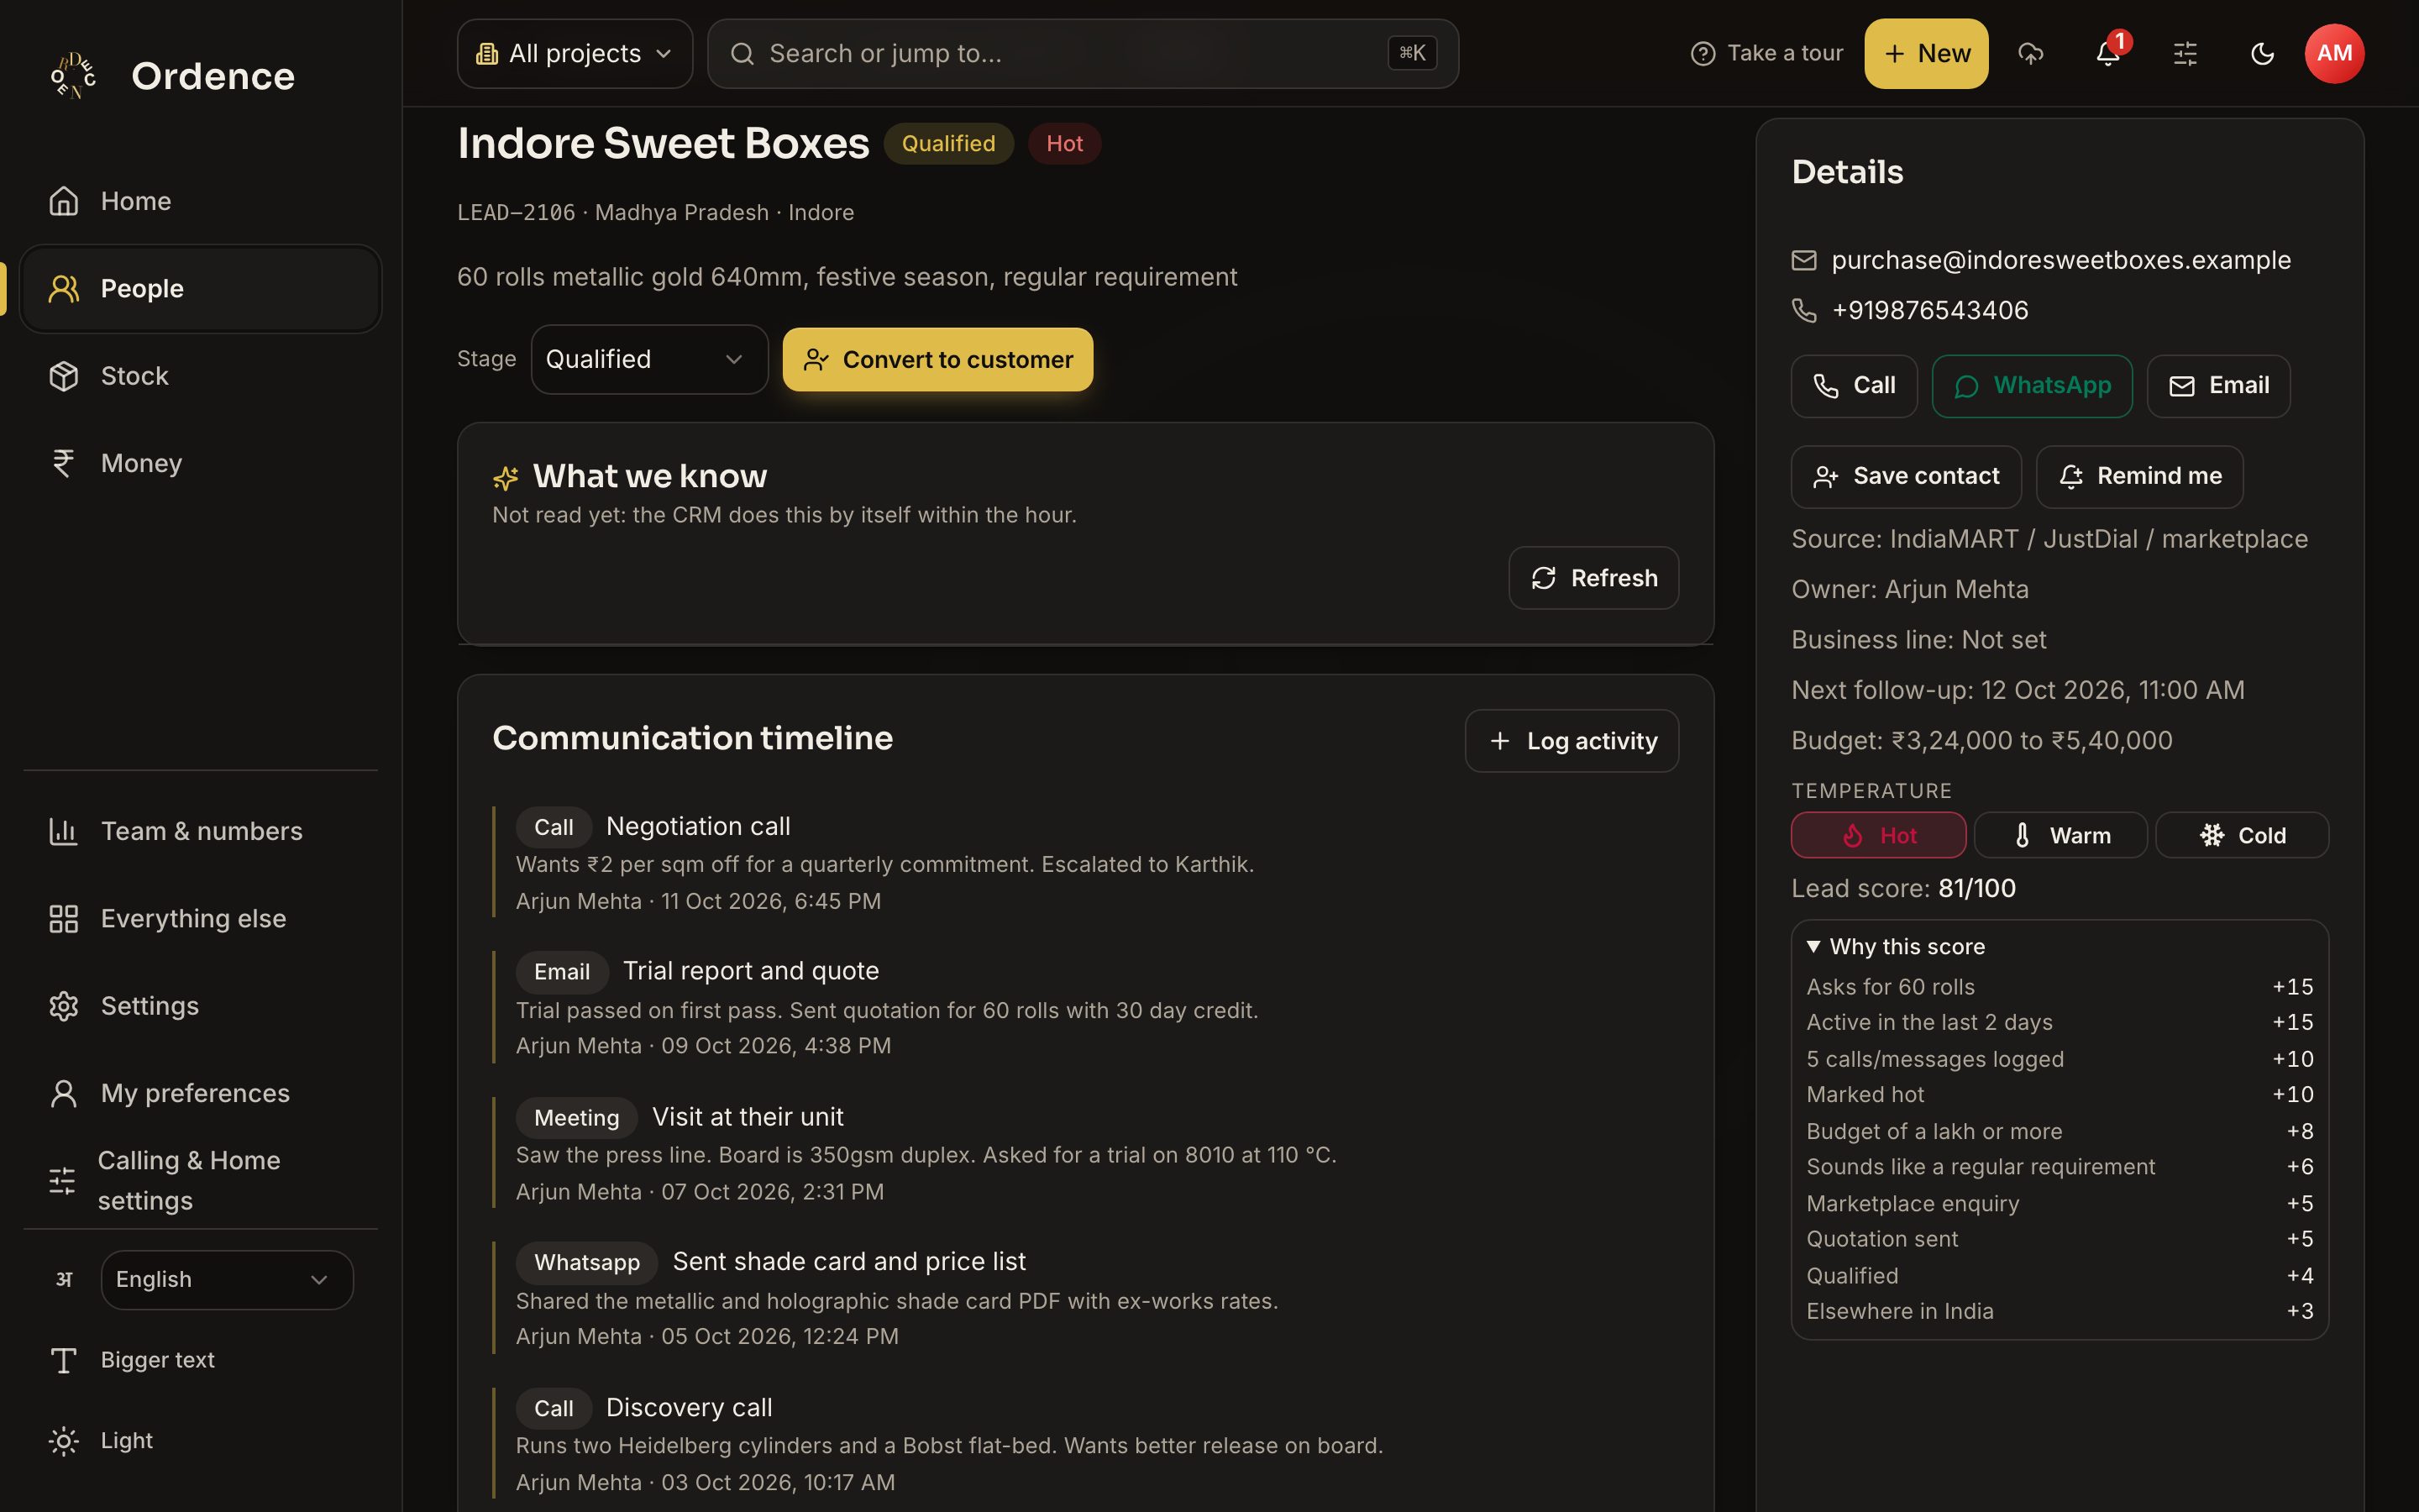Click Log activity button
This screenshot has width=2419, height=1512.
(x=1572, y=741)
